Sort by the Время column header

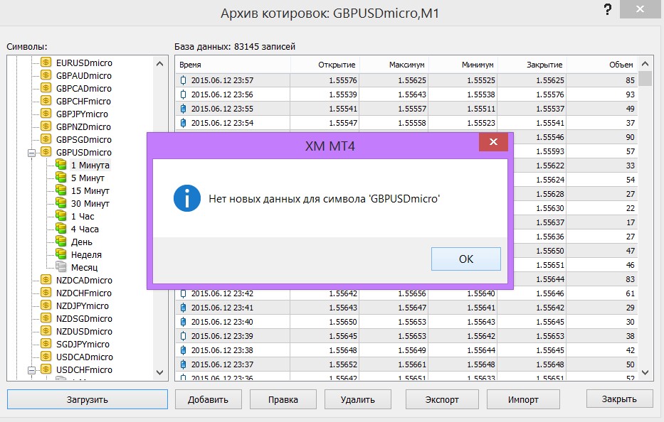pos(233,65)
